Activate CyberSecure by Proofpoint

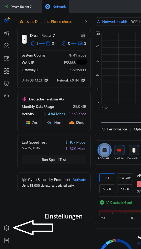click(x=79, y=180)
